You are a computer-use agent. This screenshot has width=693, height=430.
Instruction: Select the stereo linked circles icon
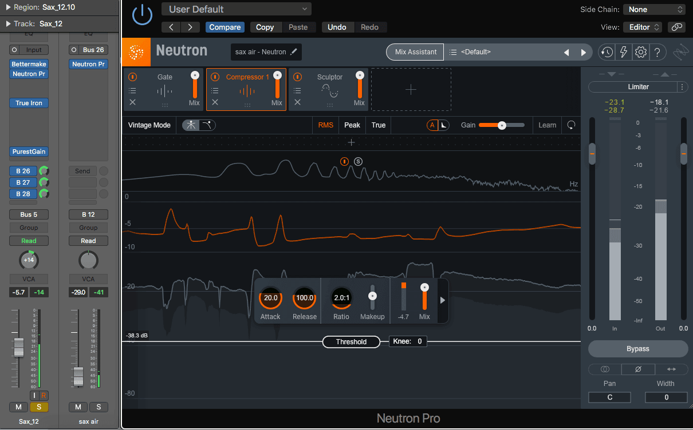[x=605, y=369]
